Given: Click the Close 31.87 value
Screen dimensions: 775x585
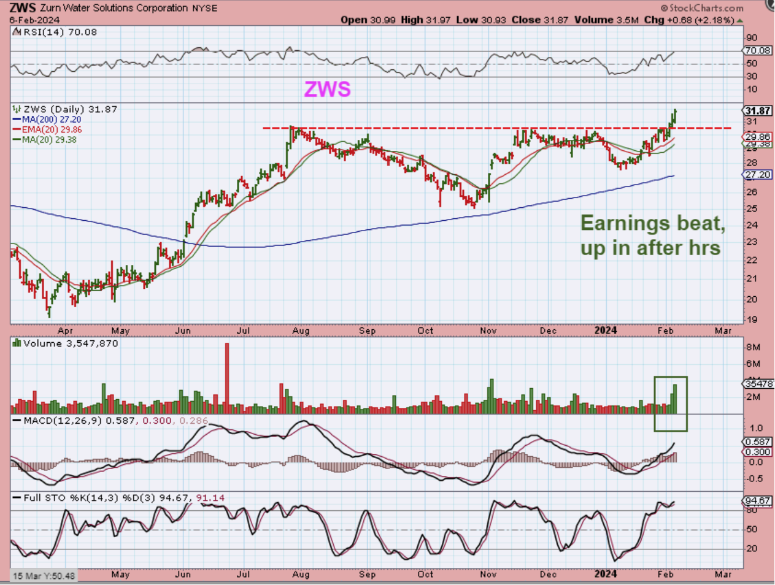Looking at the screenshot, I should (x=540, y=20).
